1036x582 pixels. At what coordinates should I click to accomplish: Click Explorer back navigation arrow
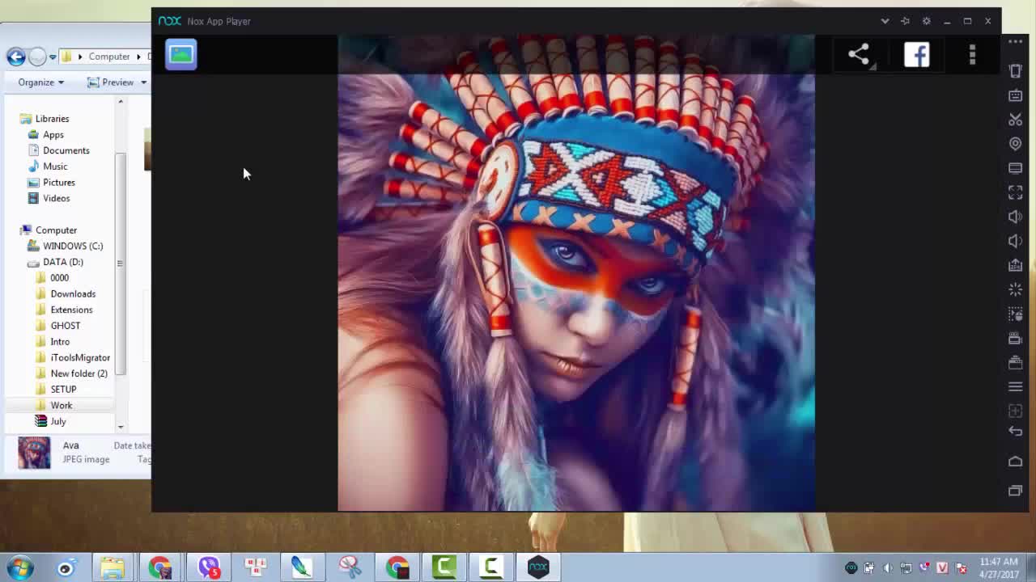click(x=15, y=56)
